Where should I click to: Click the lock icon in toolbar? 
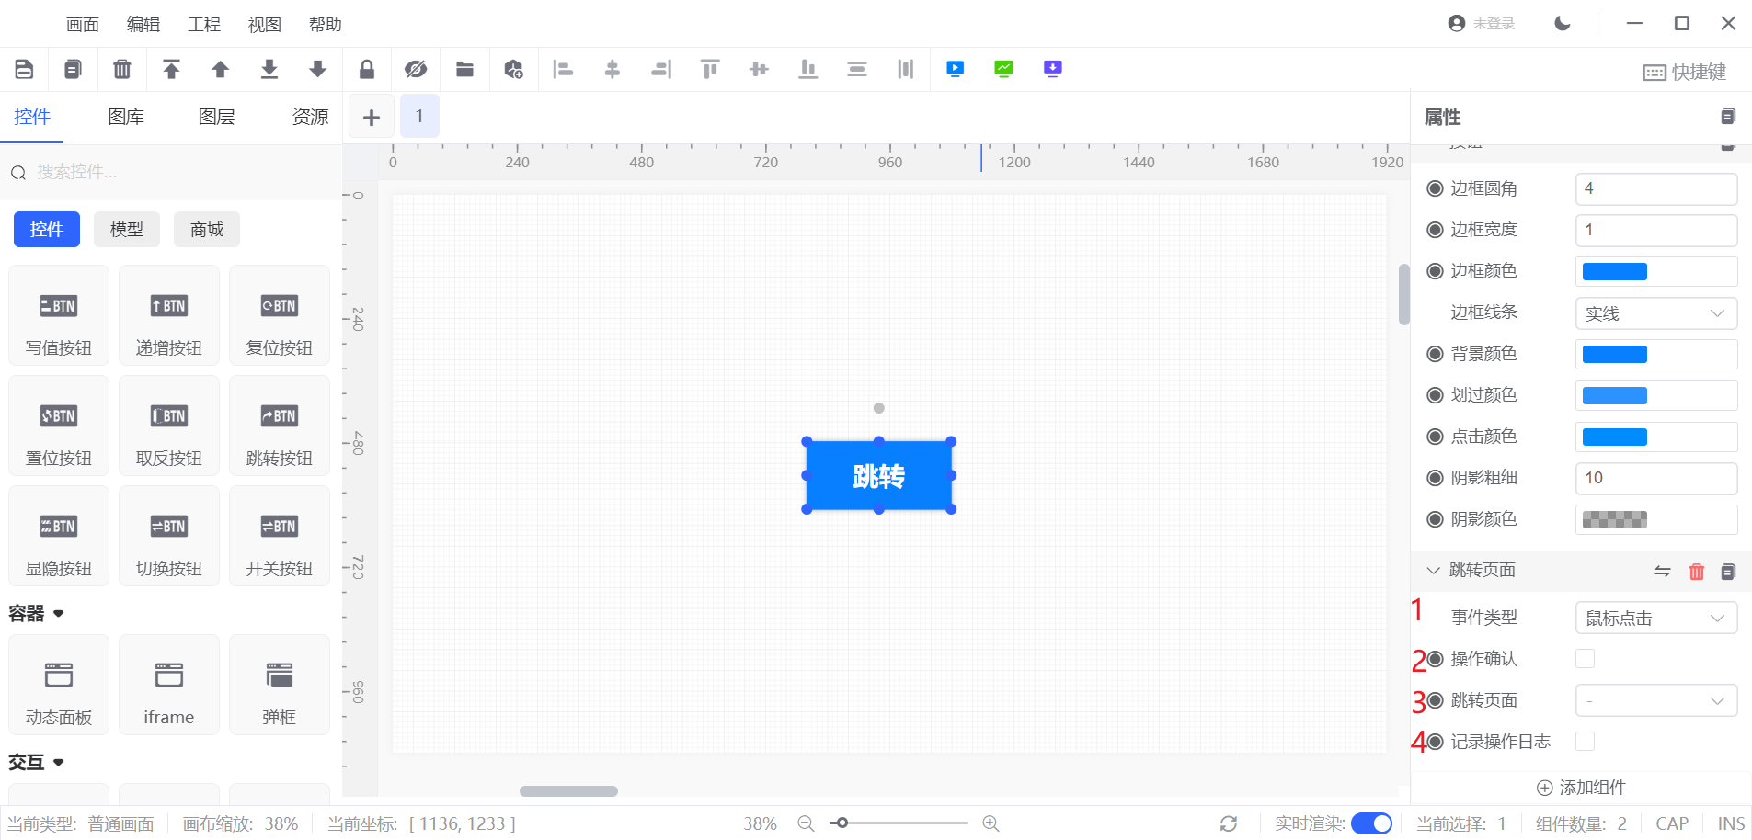pyautogui.click(x=366, y=69)
